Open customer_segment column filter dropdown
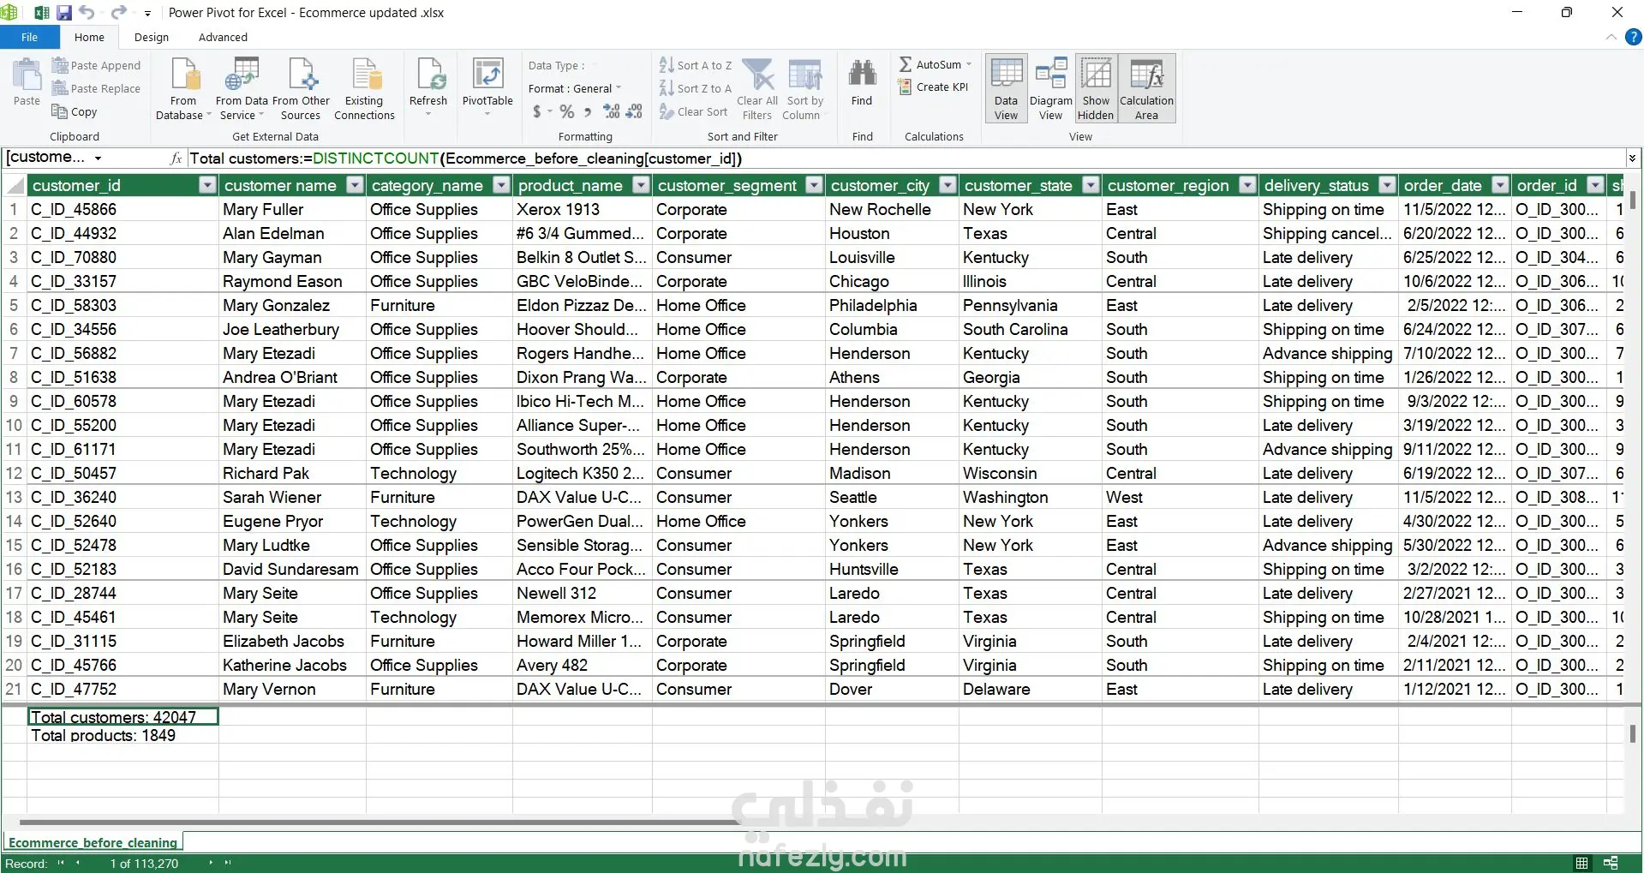The image size is (1644, 873). (x=815, y=185)
